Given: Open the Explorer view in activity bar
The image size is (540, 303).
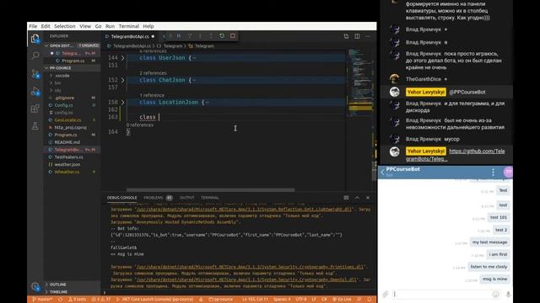Looking at the screenshot, I should point(35,39).
